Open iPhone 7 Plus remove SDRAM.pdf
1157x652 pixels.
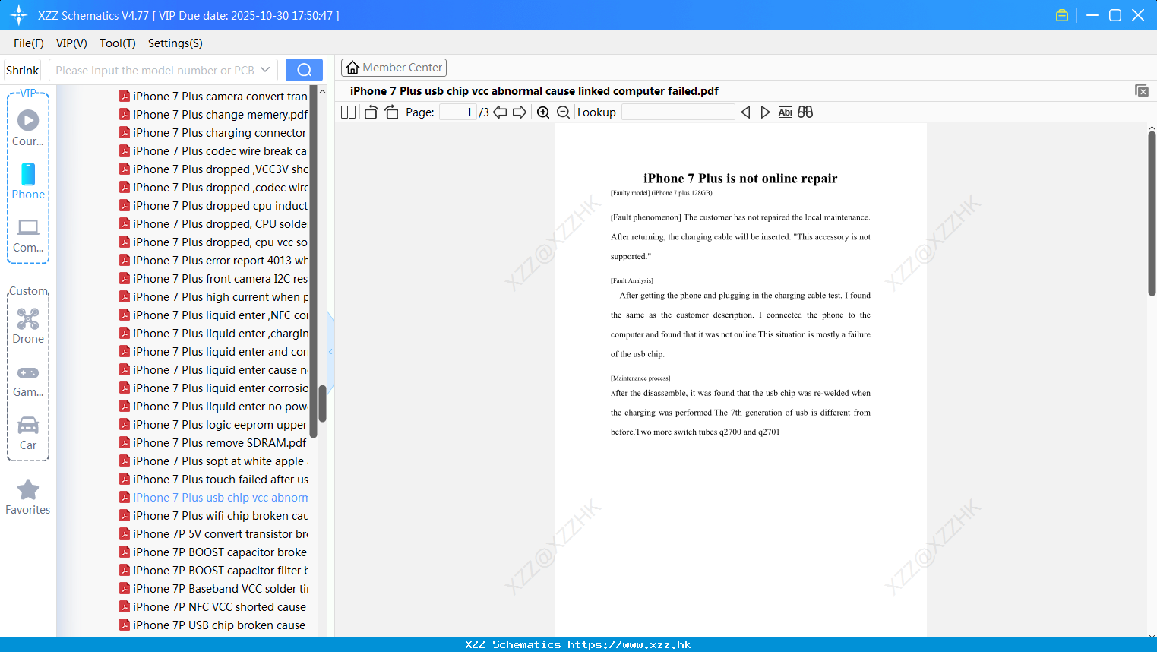[213, 442]
